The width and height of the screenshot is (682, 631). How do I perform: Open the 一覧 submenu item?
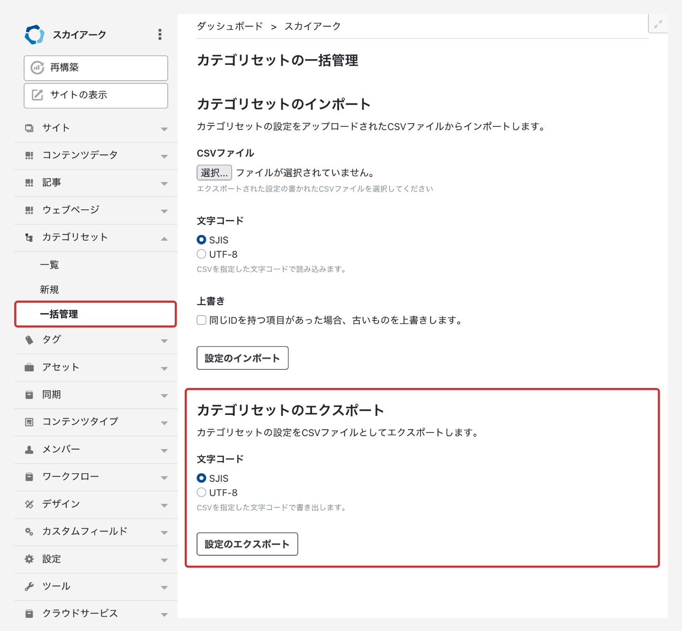pos(50,265)
